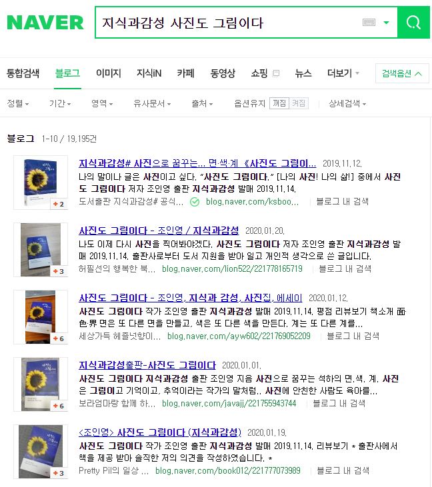The image size is (432, 487).
Task: Click the new-window icon beside 쇼핑
Action: click(276, 73)
